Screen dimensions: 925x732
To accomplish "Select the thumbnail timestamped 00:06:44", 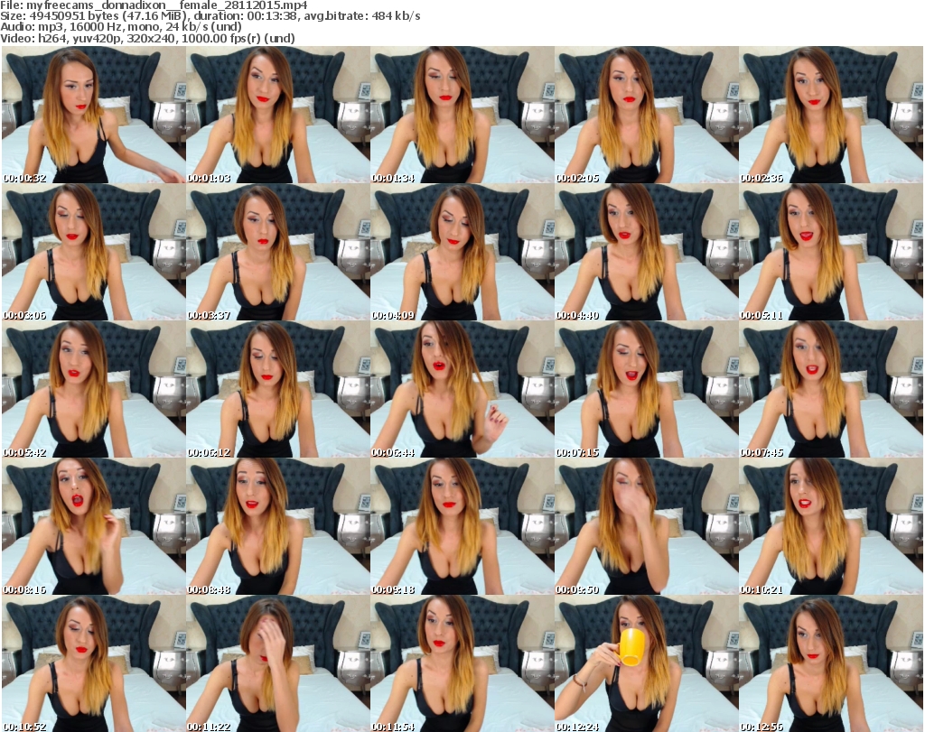I will click(x=462, y=390).
